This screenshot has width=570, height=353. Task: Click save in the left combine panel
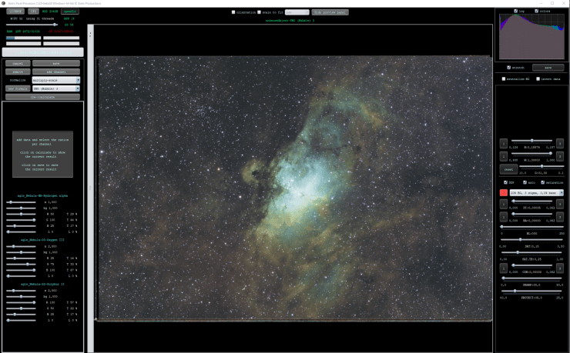(56, 64)
